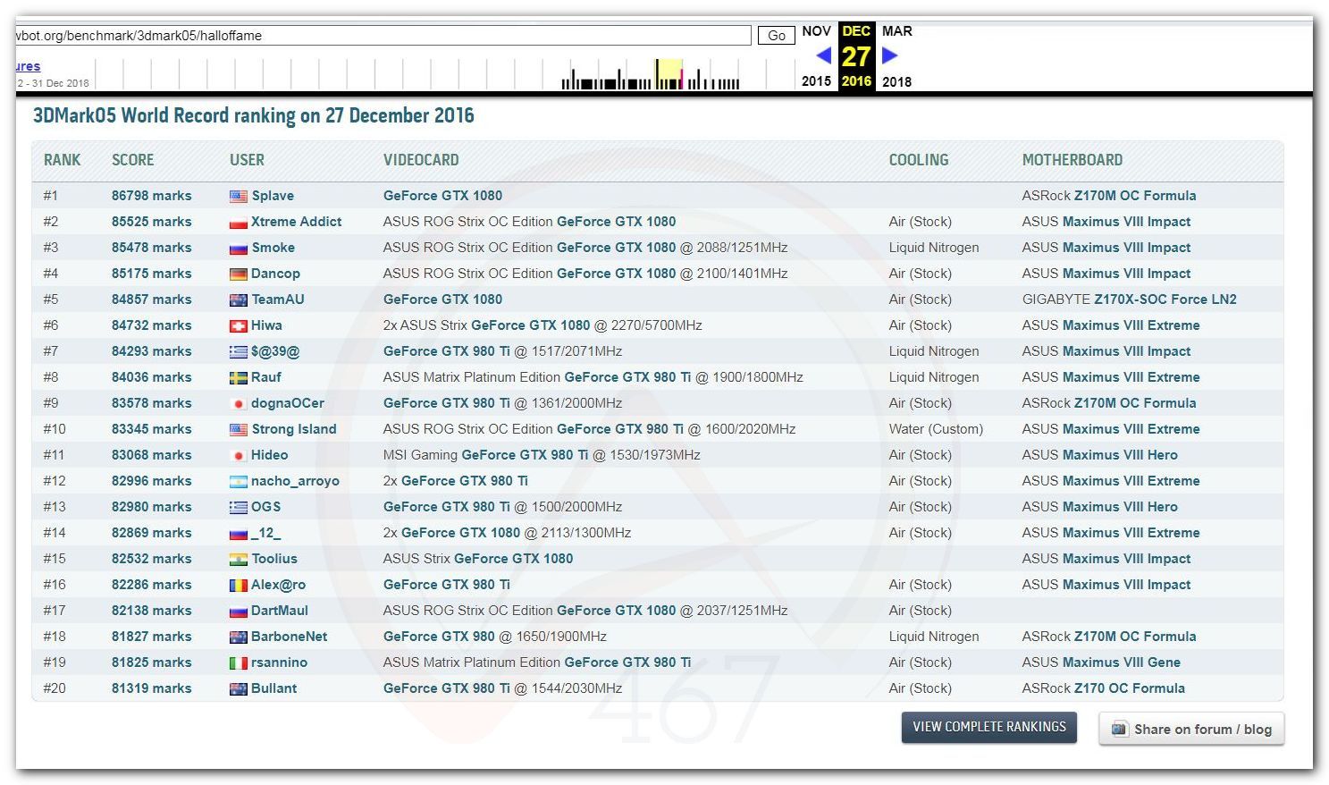This screenshot has width=1329, height=785.
Task: Click the Water (Custom) cooling cell
Action: [x=936, y=429]
